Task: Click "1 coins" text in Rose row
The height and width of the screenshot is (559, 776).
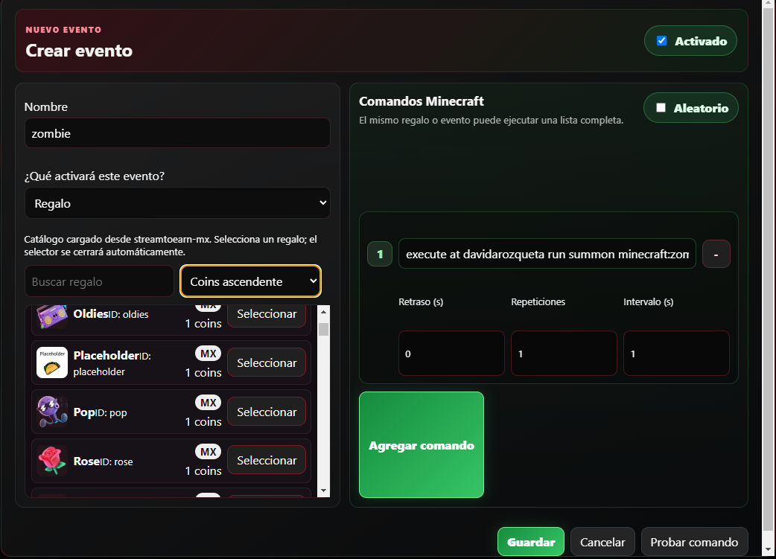Action: 203,470
